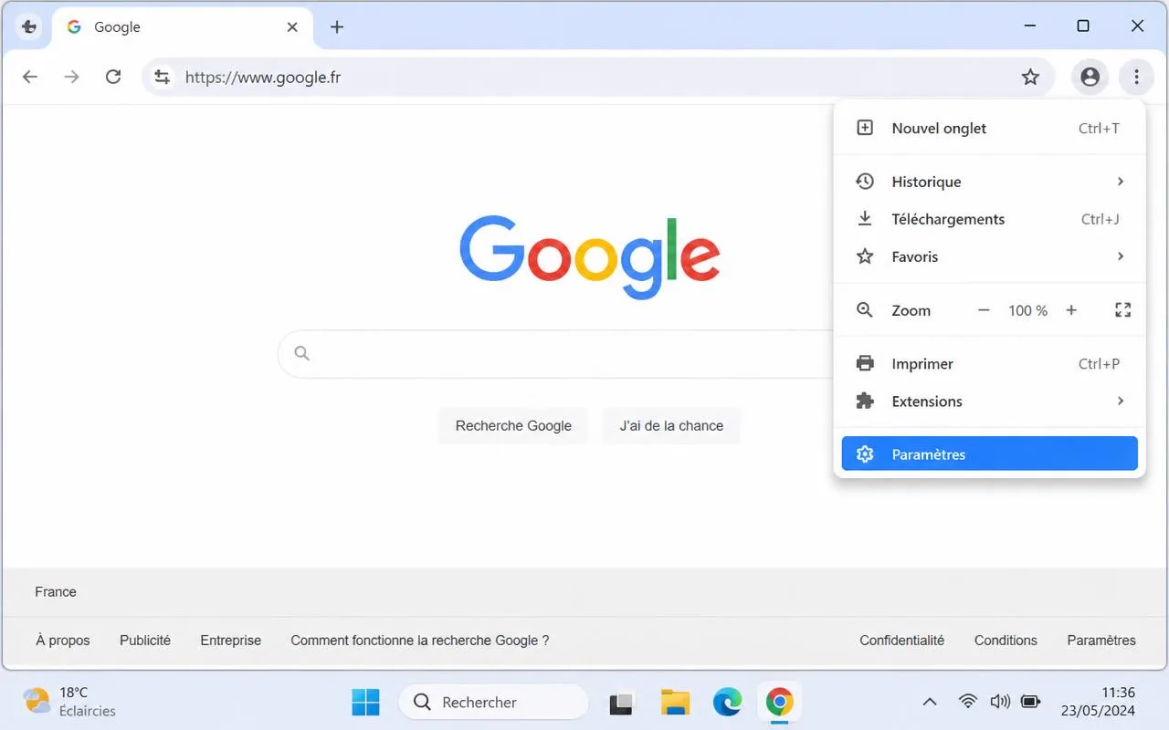
Task: Decrease zoom with minus button
Action: click(984, 310)
